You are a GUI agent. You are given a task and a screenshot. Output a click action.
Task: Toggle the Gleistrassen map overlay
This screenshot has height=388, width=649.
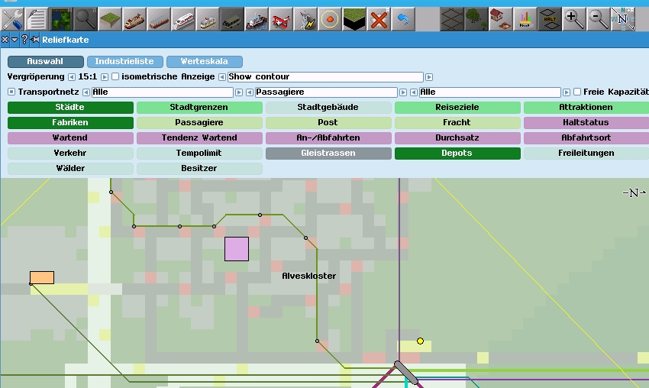[x=328, y=154]
